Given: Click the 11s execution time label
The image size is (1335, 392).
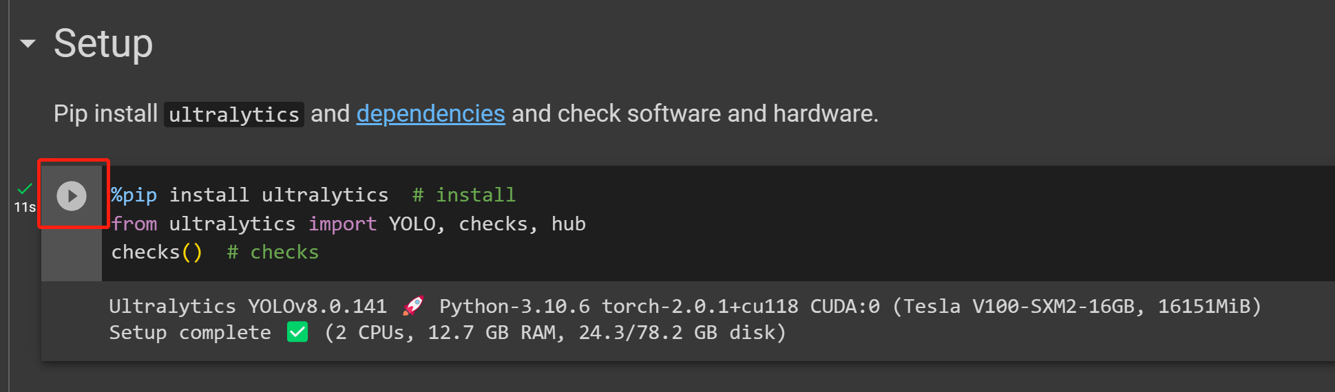Looking at the screenshot, I should tap(25, 207).
